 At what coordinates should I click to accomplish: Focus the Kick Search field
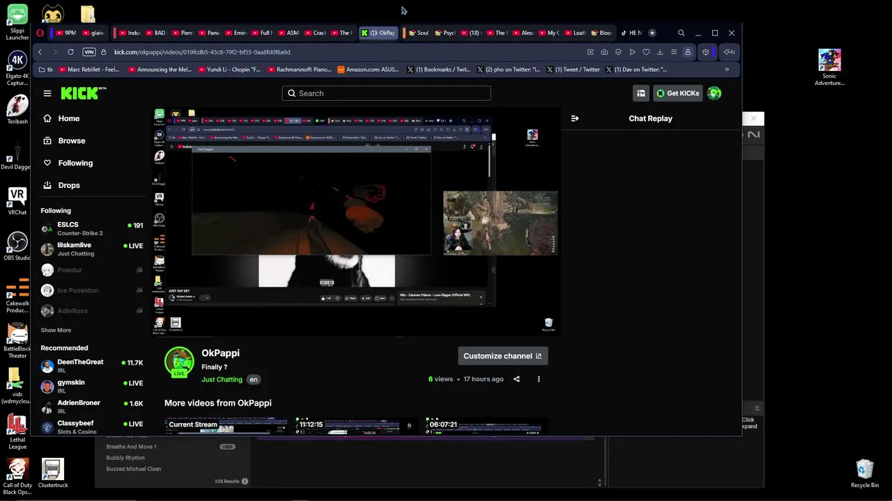pyautogui.click(x=386, y=93)
